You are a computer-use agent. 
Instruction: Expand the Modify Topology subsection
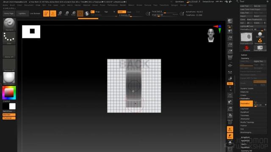[x=247, y=122]
